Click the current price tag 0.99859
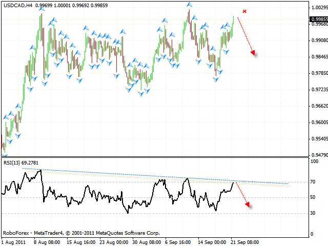The width and height of the screenshot is (328, 246). tap(319, 19)
